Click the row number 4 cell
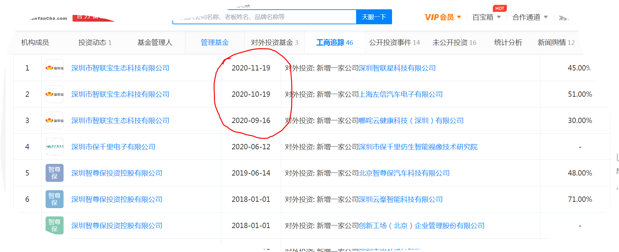The width and height of the screenshot is (619, 252). click(27, 147)
